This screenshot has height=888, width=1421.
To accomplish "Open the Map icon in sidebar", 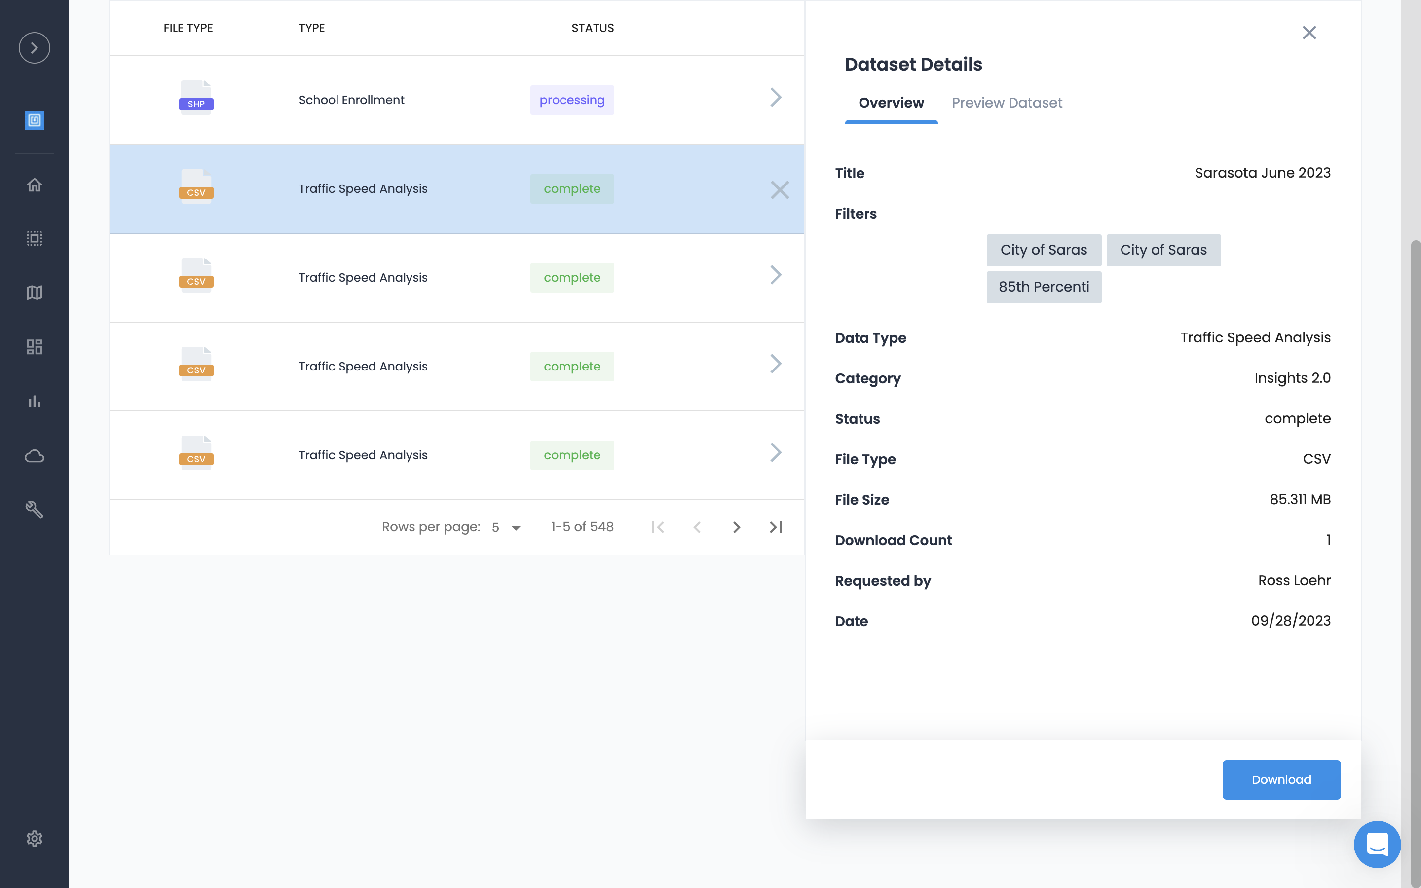I will point(34,293).
